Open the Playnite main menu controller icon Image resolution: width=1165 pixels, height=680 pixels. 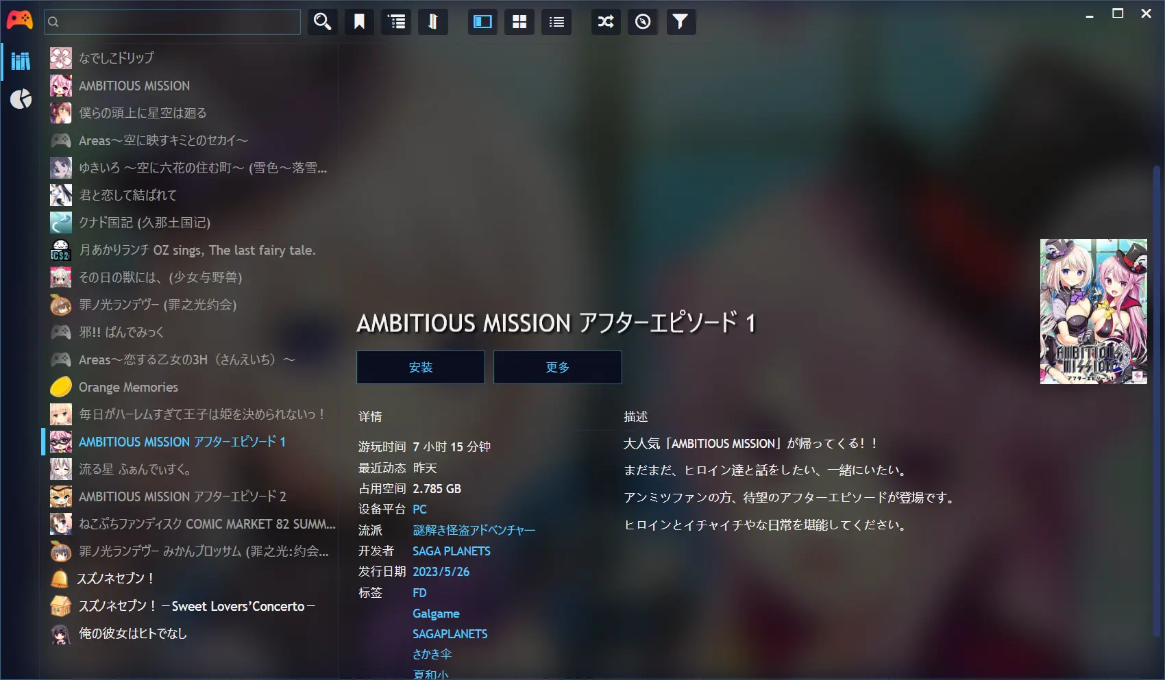[19, 21]
